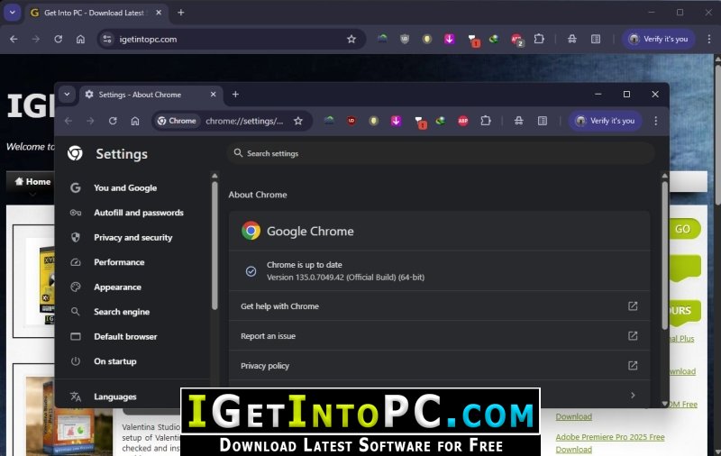
Task: Open the side panel icon in the back window
Action: pos(596,39)
